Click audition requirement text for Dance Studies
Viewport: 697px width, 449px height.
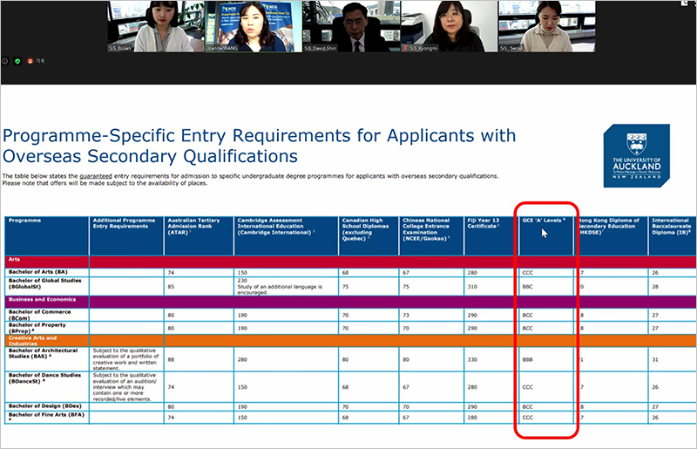point(125,387)
